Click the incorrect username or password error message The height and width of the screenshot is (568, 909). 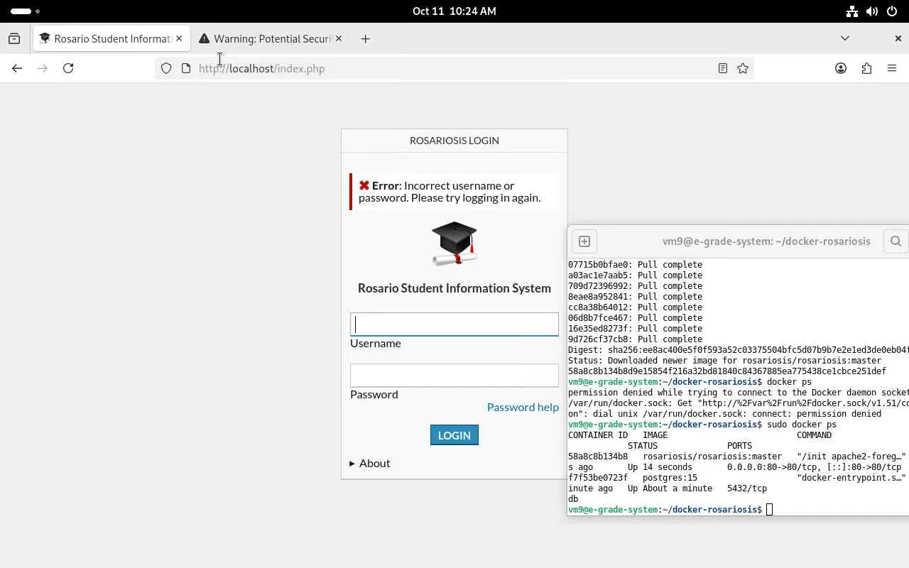(x=454, y=192)
